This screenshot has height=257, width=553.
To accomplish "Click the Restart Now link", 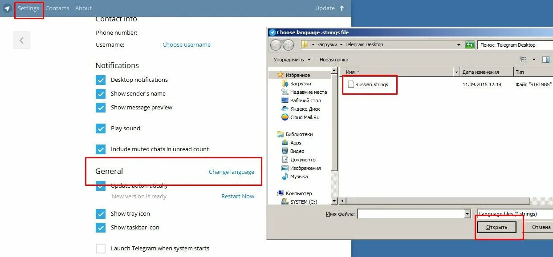I will [238, 196].
